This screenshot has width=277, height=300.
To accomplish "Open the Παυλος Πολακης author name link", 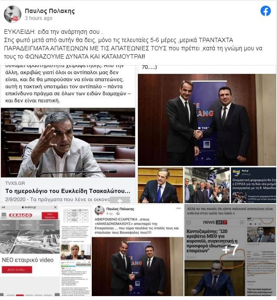I will point(50,11).
